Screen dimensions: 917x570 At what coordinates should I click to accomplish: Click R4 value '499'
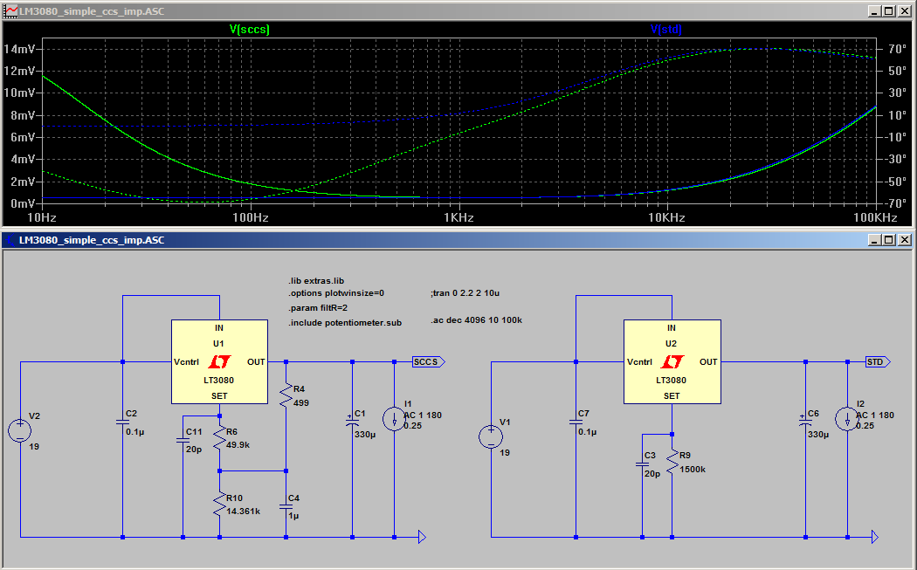[301, 402]
